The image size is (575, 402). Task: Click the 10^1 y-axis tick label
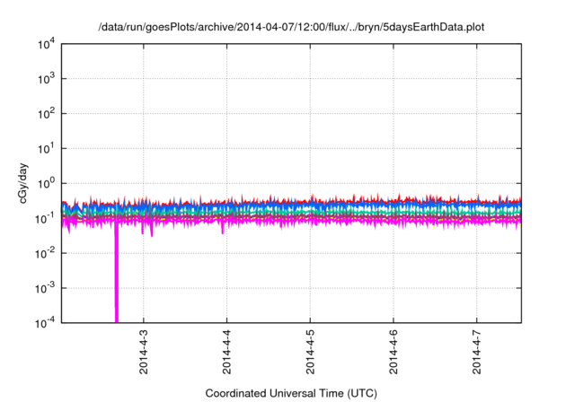click(46, 148)
